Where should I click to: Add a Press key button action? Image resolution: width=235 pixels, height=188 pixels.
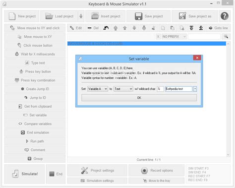click(x=35, y=71)
